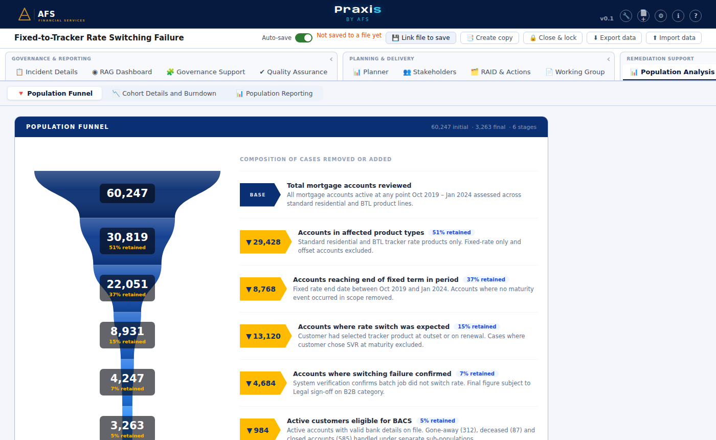The height and width of the screenshot is (440, 716).
Task: Click the BASE arrow badge
Action: pyautogui.click(x=260, y=195)
